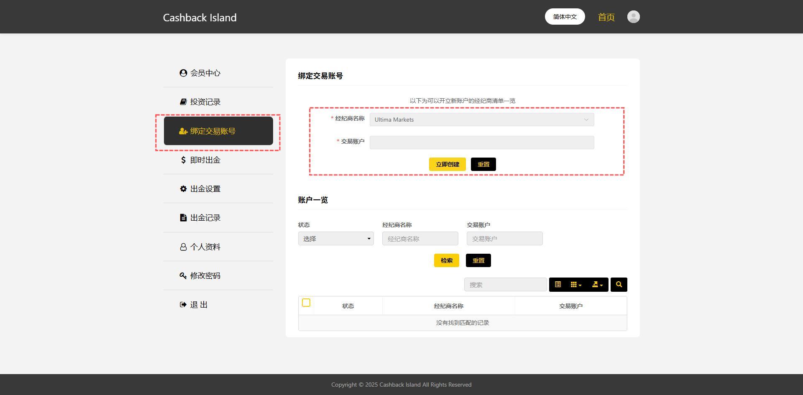Image resolution: width=803 pixels, height=395 pixels.
Task: Expand the 经纪商名称 Ultima Markets dropdown
Action: [482, 120]
